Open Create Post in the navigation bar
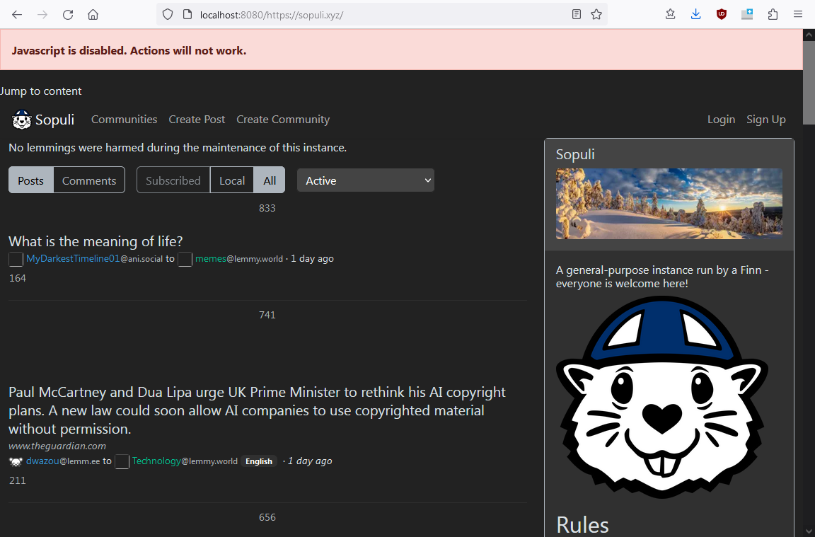Screen dimensions: 815x537 (197, 120)
